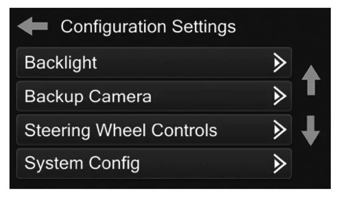Go back using the left arrow

click(33, 27)
